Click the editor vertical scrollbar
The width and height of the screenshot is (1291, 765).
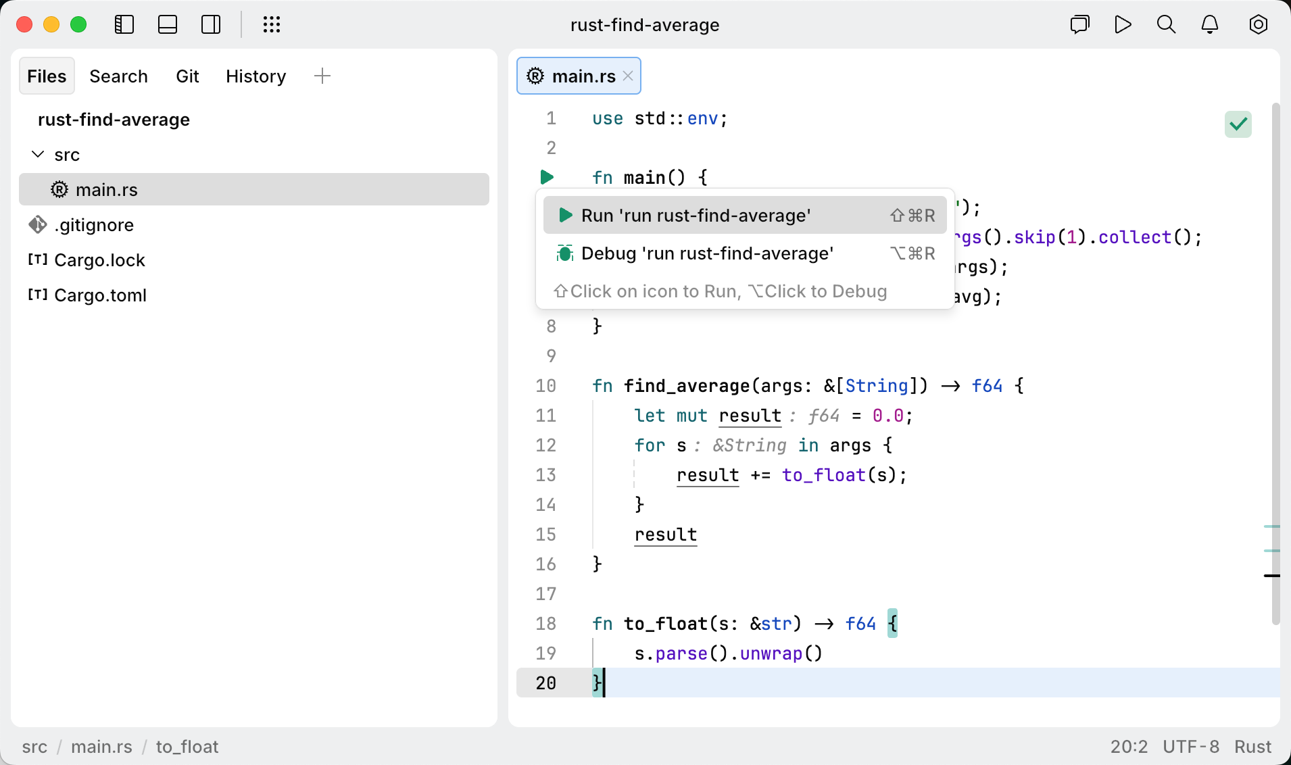1275,365
